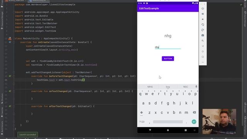Toggle the keyboard shift key
The width and height of the screenshot is (247, 139).
(142, 112)
